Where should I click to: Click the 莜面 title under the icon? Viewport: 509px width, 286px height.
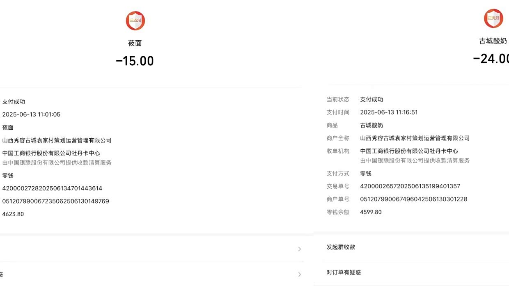[135, 43]
